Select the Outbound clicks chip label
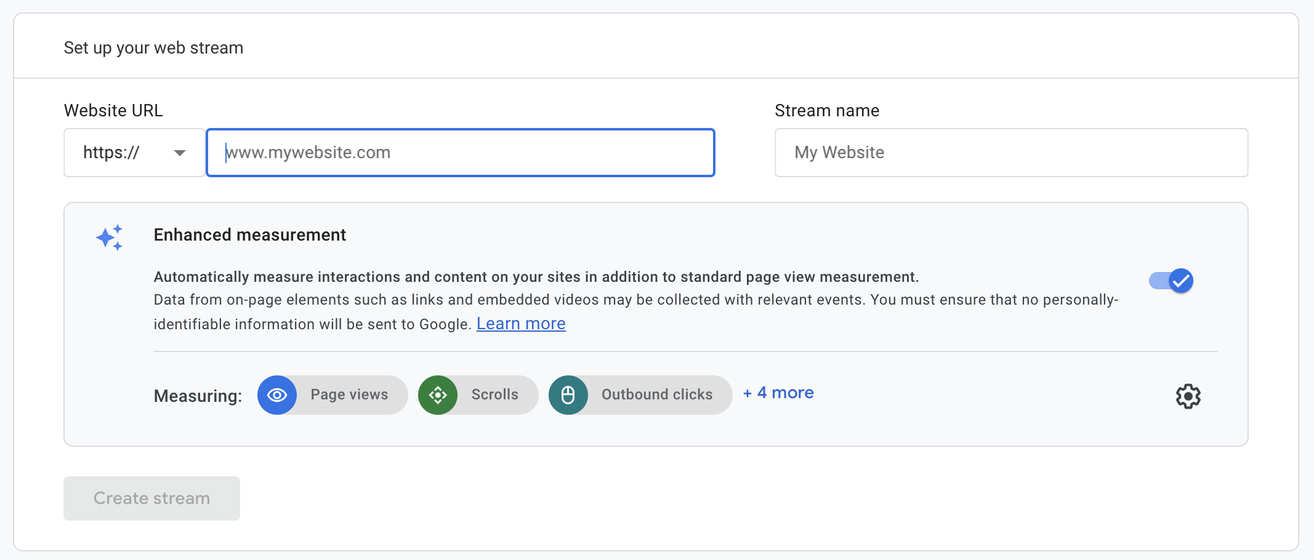 [x=656, y=395]
